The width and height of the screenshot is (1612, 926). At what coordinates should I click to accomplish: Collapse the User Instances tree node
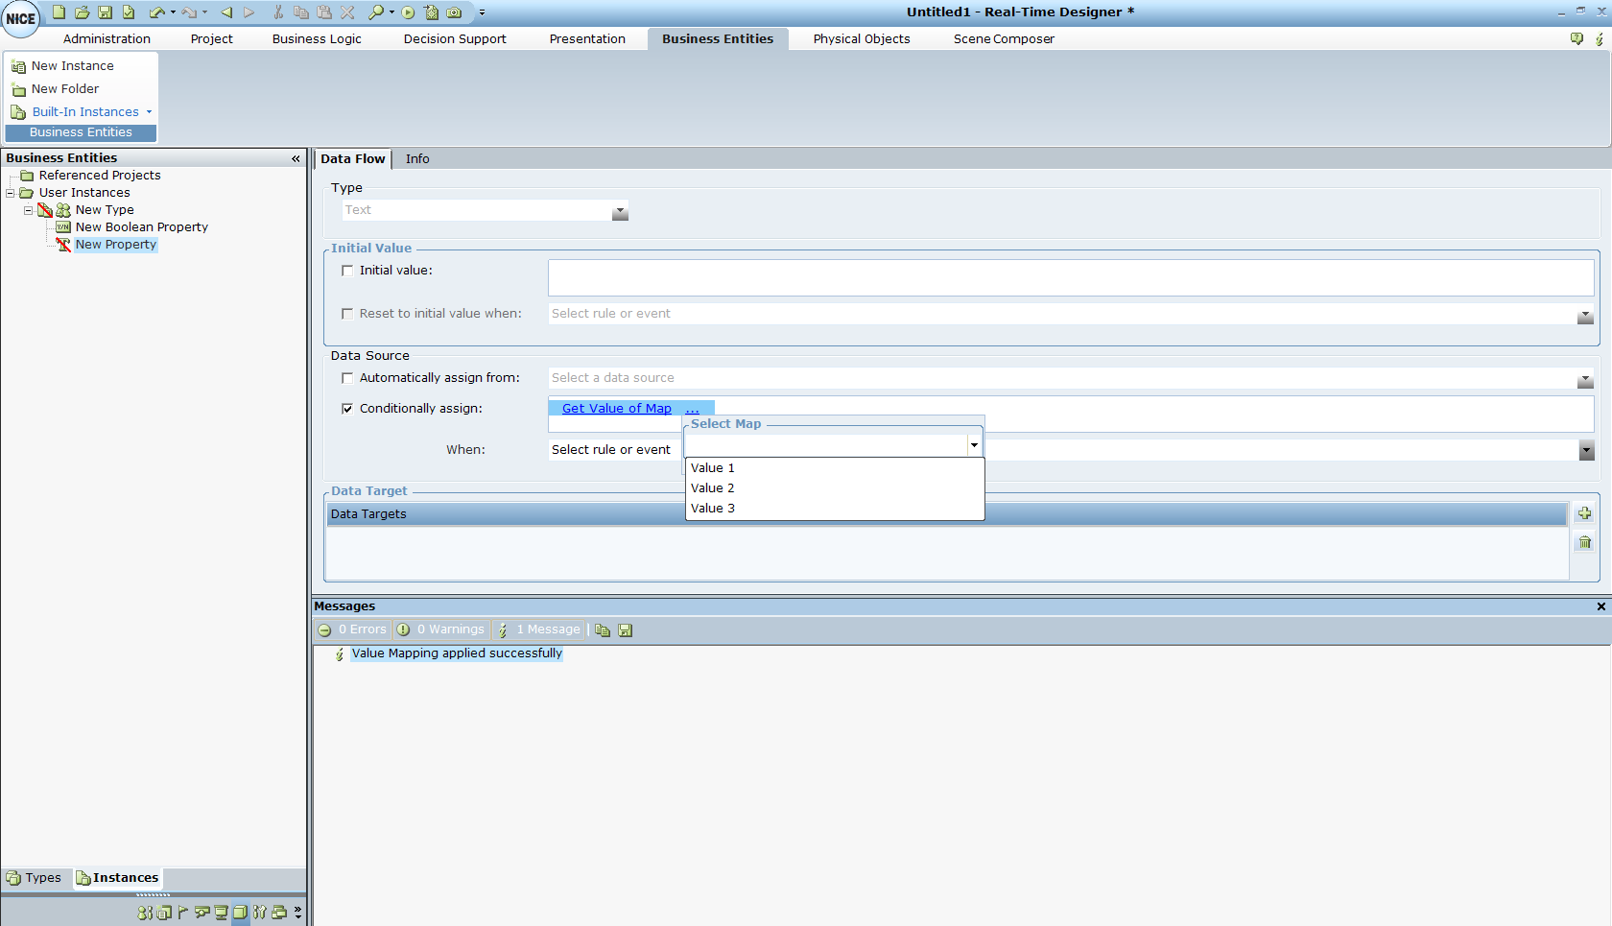11,193
